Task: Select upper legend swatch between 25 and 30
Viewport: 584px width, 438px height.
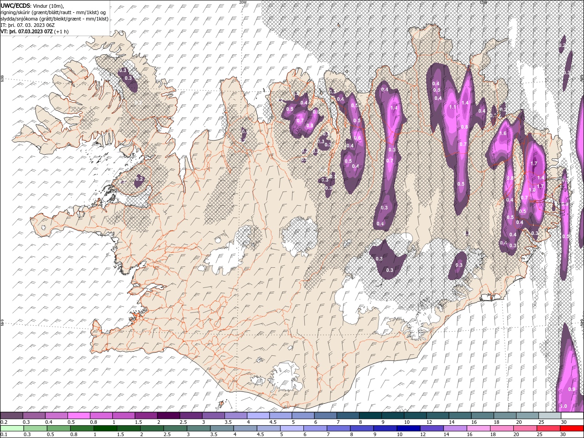Action: (x=549, y=415)
